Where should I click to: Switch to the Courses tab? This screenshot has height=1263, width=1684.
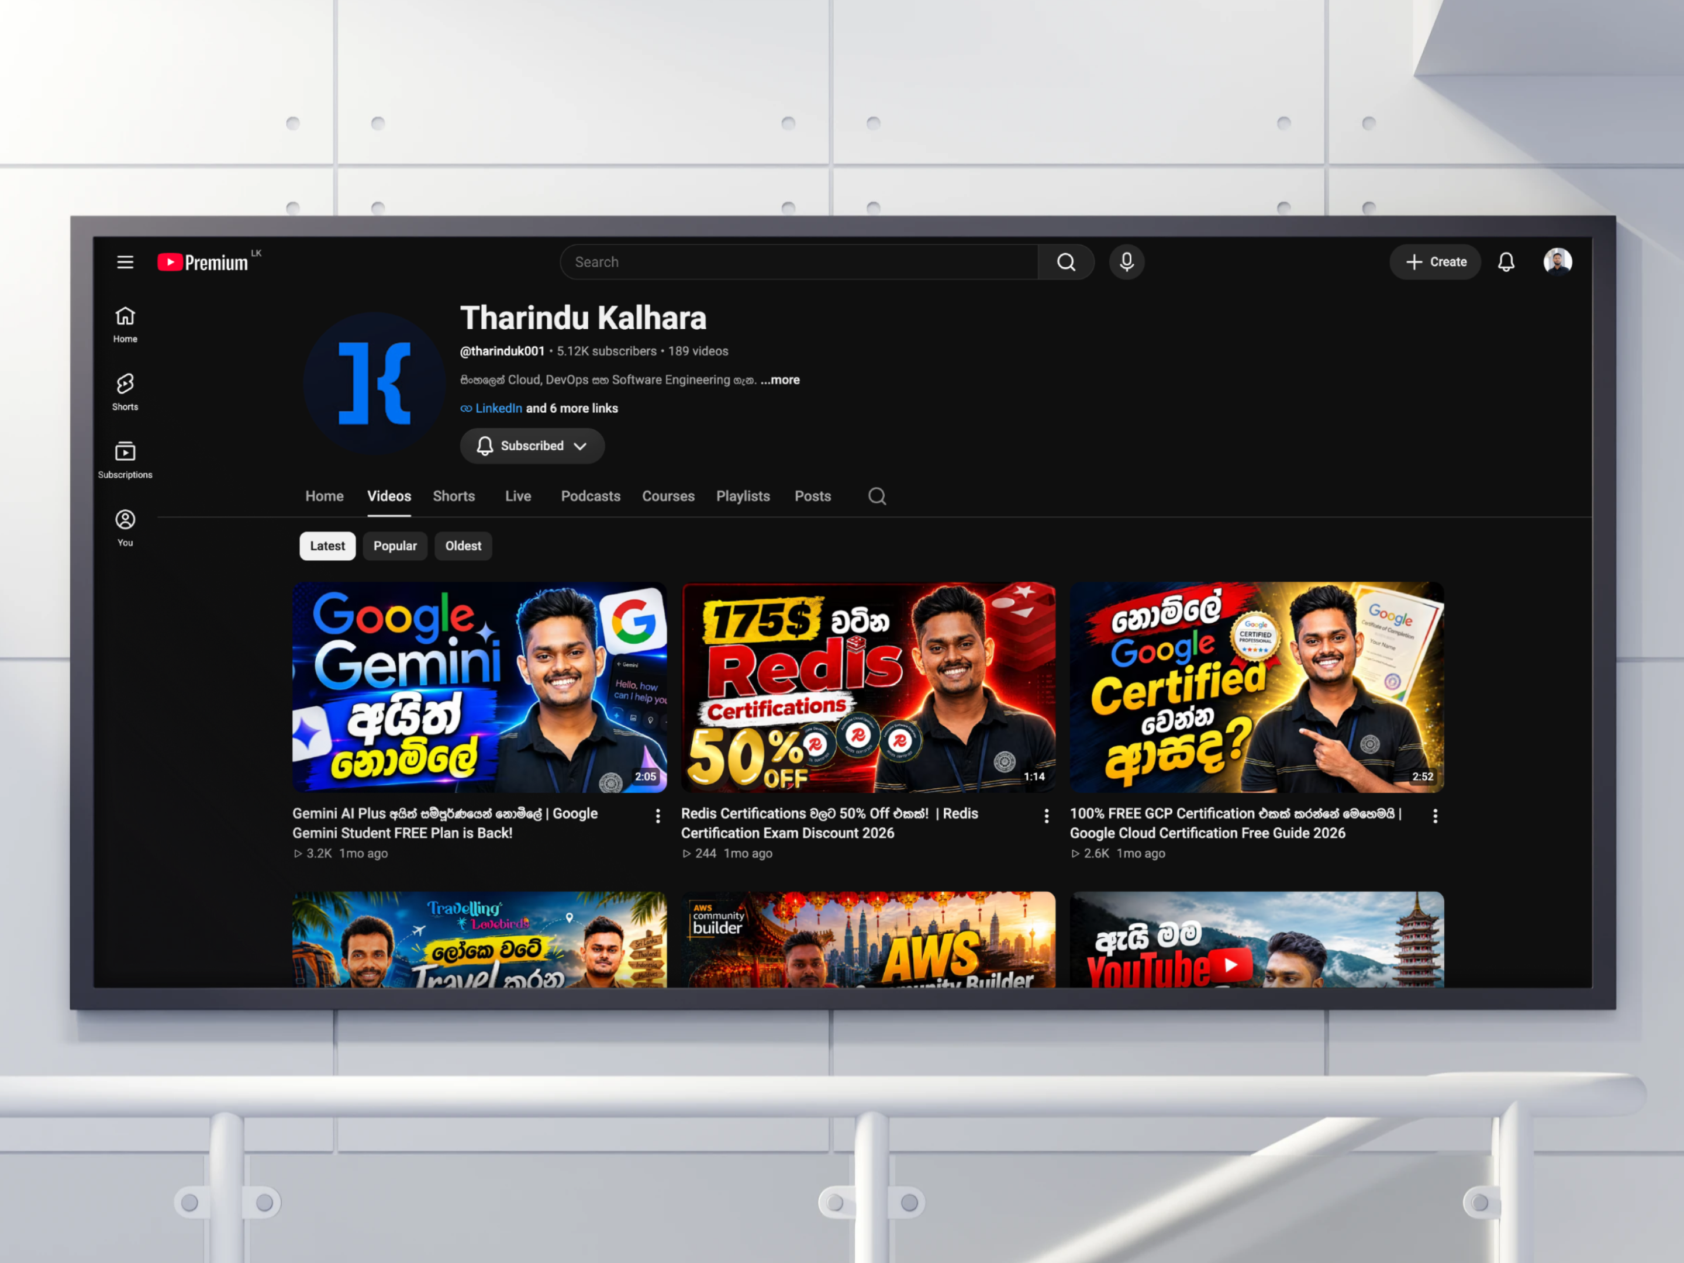[x=668, y=496]
